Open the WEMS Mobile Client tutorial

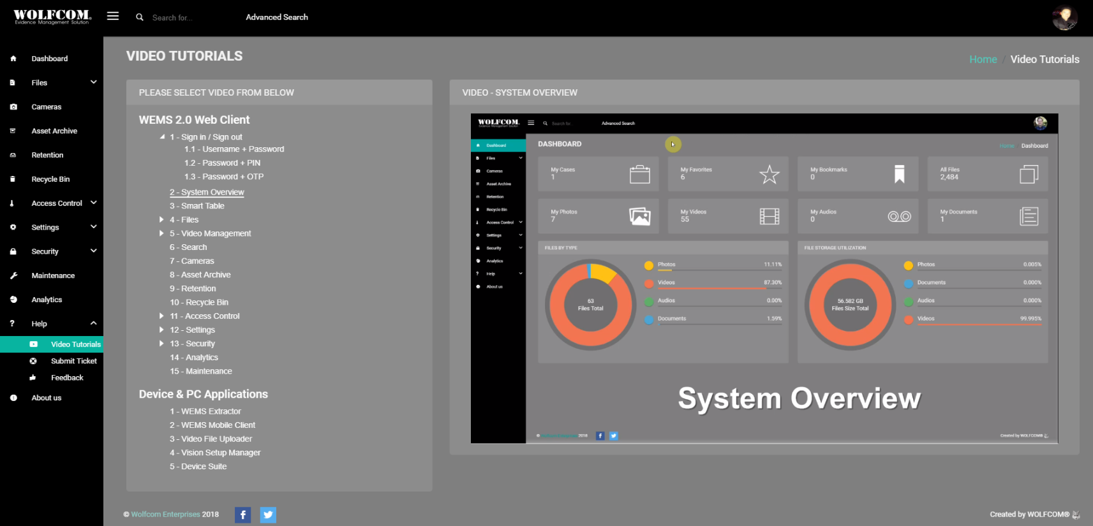tap(212, 425)
